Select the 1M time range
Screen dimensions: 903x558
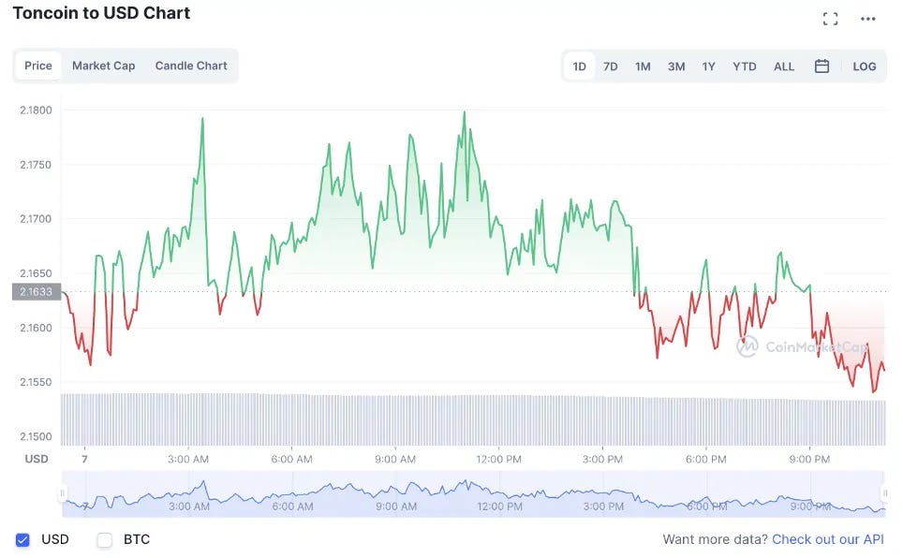643,66
